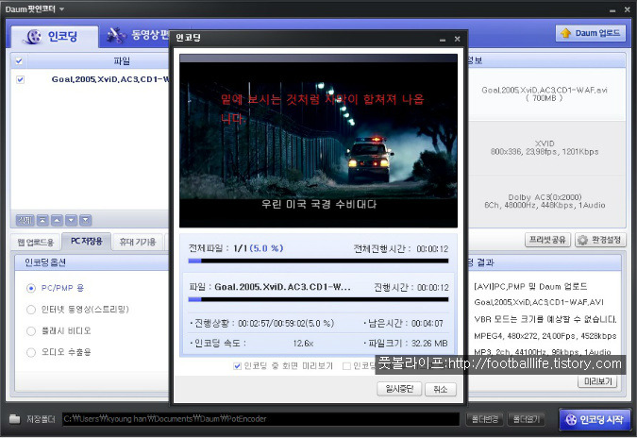
Task: Close the 인코딩 progress dialog
Action: [457, 39]
